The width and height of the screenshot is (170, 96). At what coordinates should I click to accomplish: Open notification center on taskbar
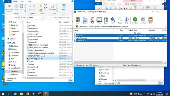[167, 94]
